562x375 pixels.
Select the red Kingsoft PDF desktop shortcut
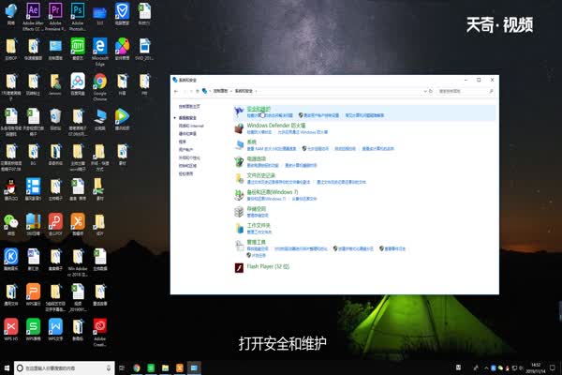[x=55, y=225]
